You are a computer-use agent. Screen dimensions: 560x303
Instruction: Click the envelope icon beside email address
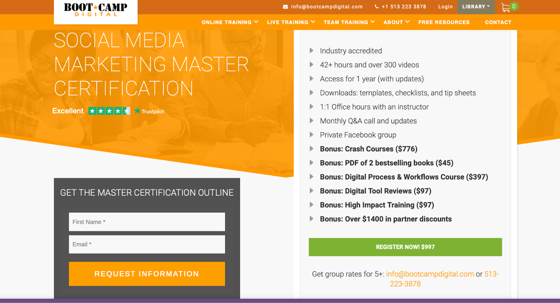285,7
